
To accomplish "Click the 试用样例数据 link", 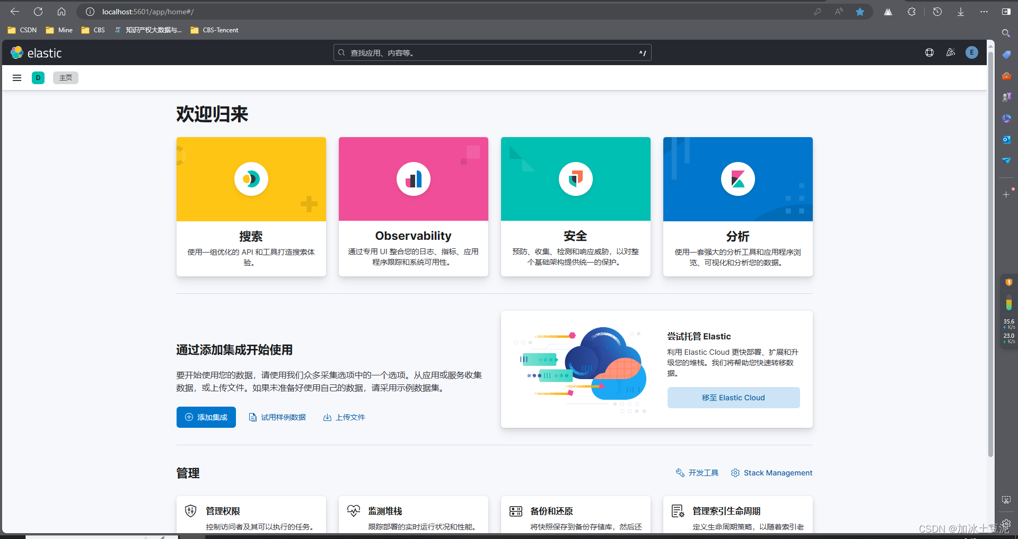I will tap(277, 417).
